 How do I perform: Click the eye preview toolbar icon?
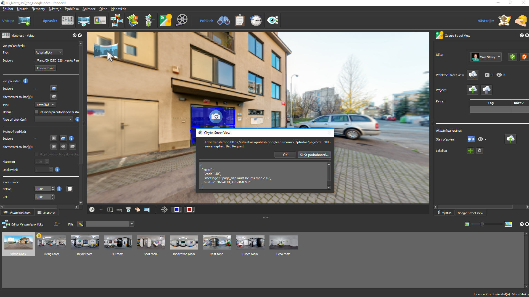[x=273, y=20]
